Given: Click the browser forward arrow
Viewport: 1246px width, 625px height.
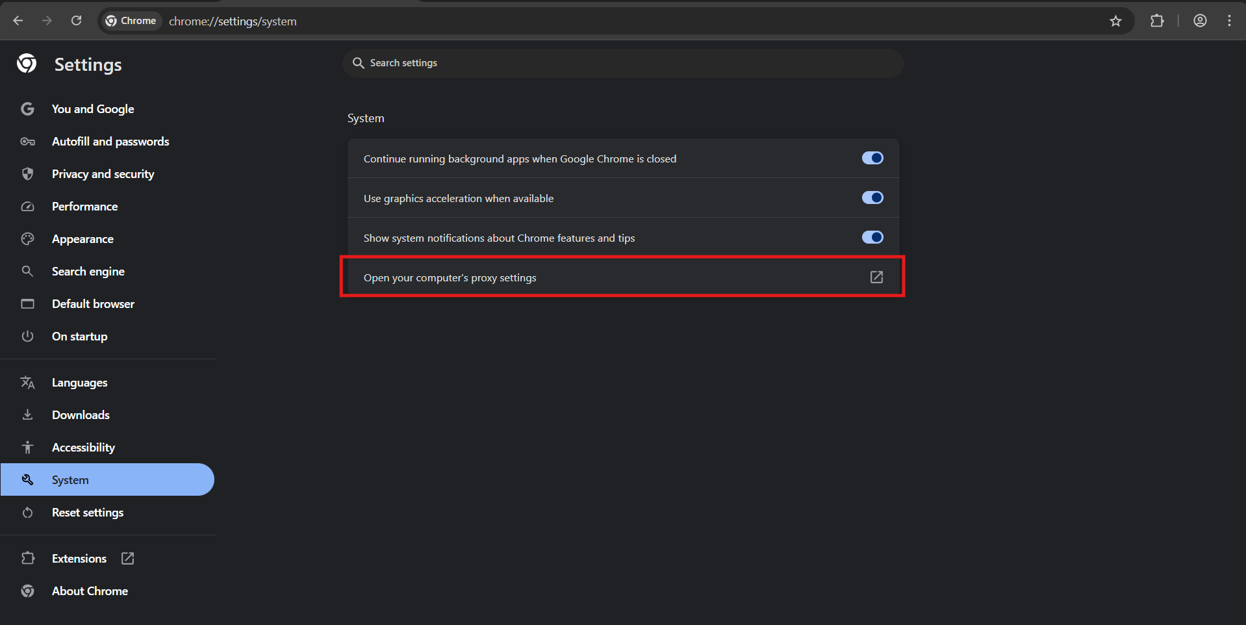Looking at the screenshot, I should pyautogui.click(x=47, y=21).
